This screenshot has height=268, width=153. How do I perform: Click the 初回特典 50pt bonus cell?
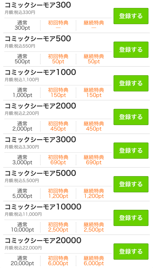[x=58, y=59]
